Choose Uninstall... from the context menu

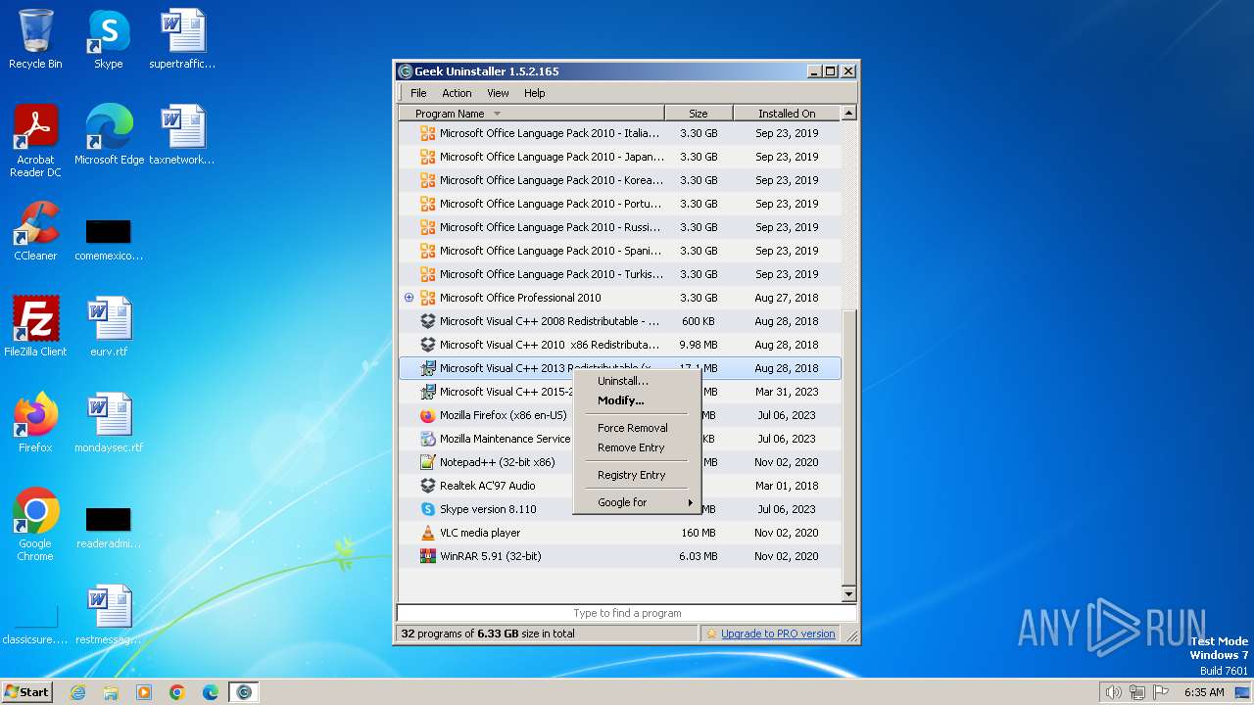pyautogui.click(x=636, y=381)
